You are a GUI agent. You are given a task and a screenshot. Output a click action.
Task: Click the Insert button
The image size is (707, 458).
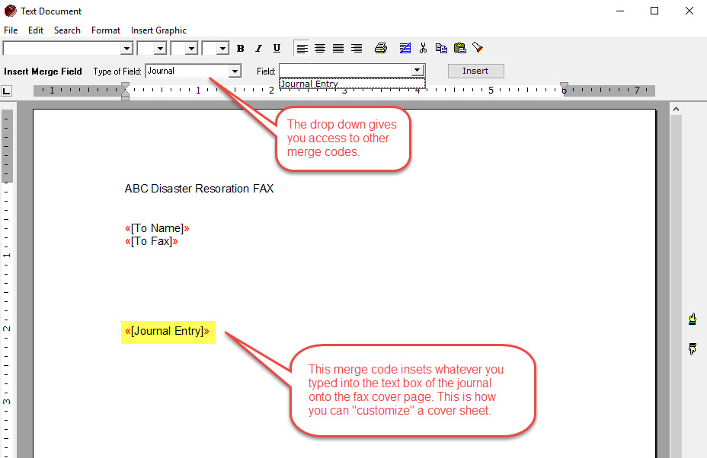(475, 71)
